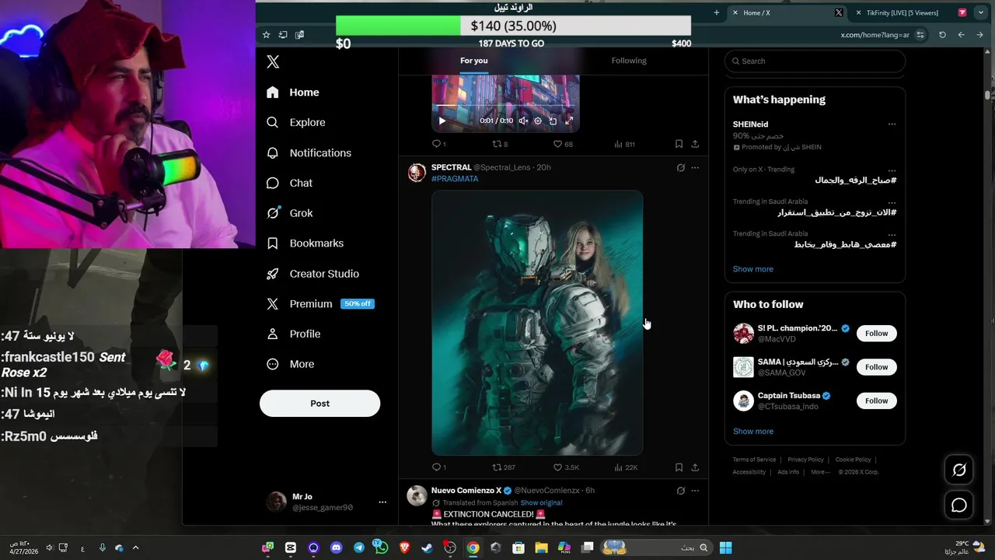995x560 pixels.
Task: Open options for معصى_هابط_وقام_يخابط trend
Action: click(x=892, y=234)
